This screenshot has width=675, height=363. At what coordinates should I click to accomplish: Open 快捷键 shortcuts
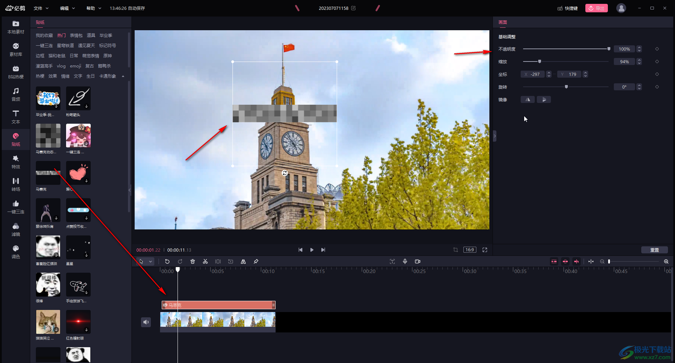(568, 8)
